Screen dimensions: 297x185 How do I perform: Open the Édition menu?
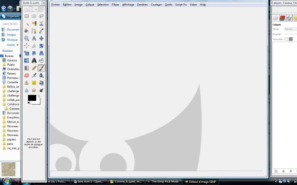click(x=67, y=5)
